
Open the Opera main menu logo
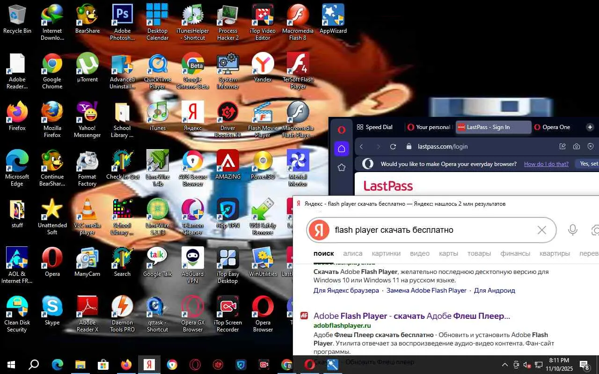coord(342,130)
